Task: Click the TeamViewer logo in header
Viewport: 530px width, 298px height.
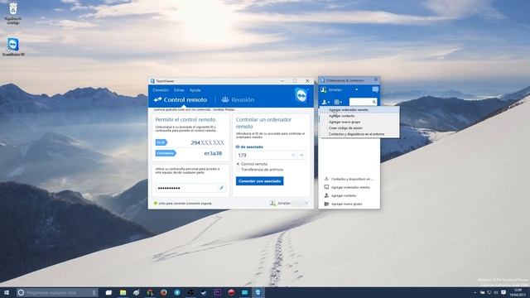Action: click(x=301, y=95)
